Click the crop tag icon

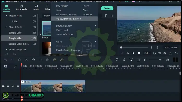[34, 60]
